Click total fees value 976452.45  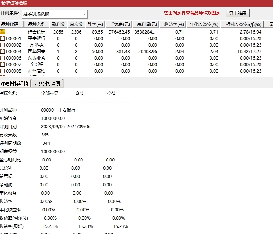119,32
